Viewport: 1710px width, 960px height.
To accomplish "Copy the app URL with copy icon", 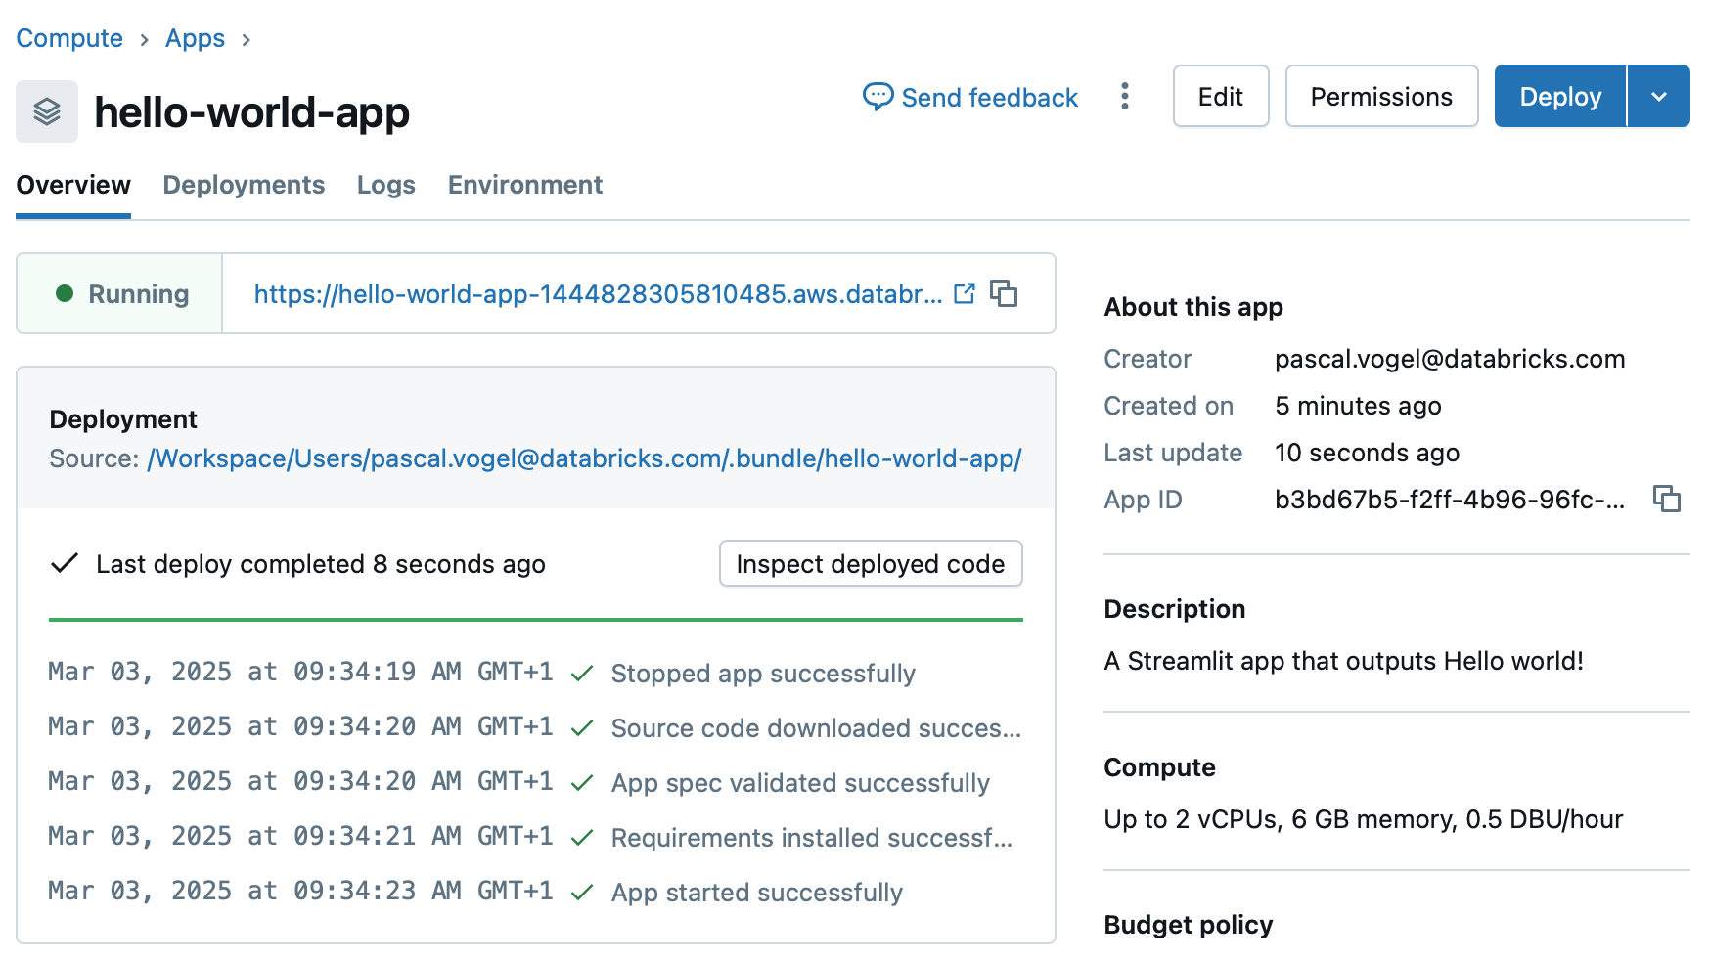I will pyautogui.click(x=1004, y=293).
